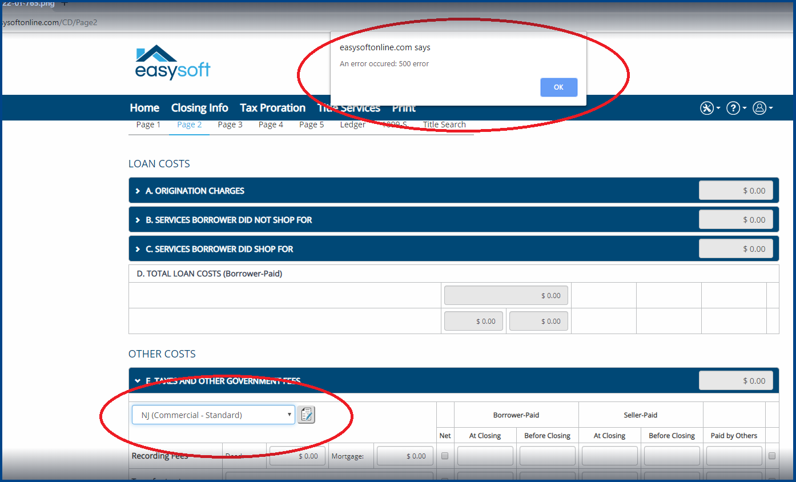Switch to Page 5 tab

312,124
